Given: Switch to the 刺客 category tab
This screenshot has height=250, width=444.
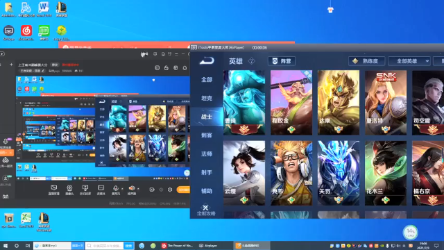Looking at the screenshot, I should click(x=207, y=135).
